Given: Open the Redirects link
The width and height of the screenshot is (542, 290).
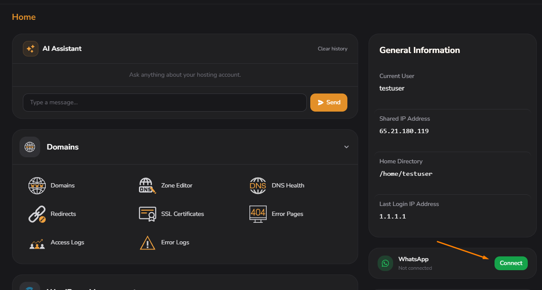Looking at the screenshot, I should coord(63,214).
